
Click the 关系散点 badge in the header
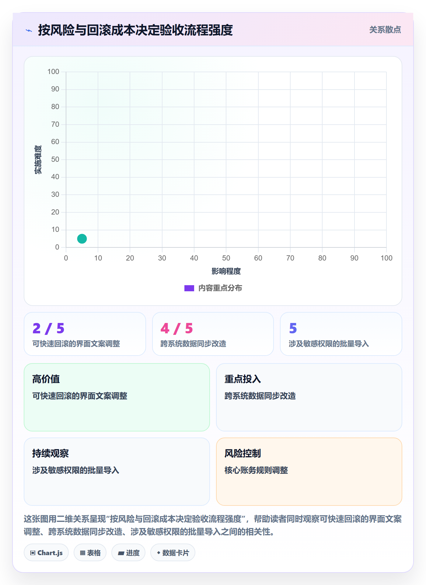click(385, 30)
